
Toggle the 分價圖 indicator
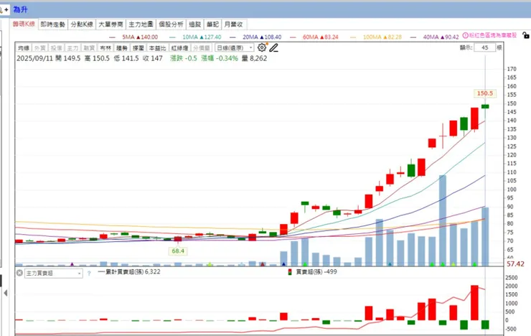tap(202, 48)
